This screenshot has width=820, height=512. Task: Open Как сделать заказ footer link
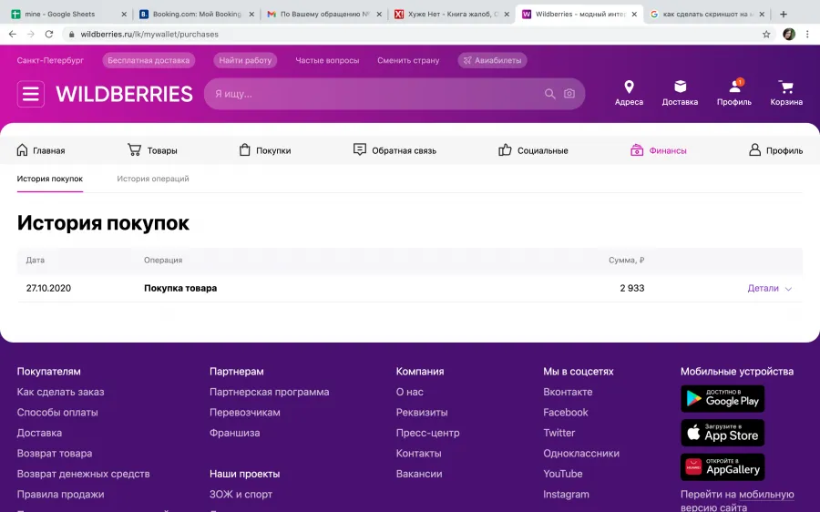tap(61, 392)
